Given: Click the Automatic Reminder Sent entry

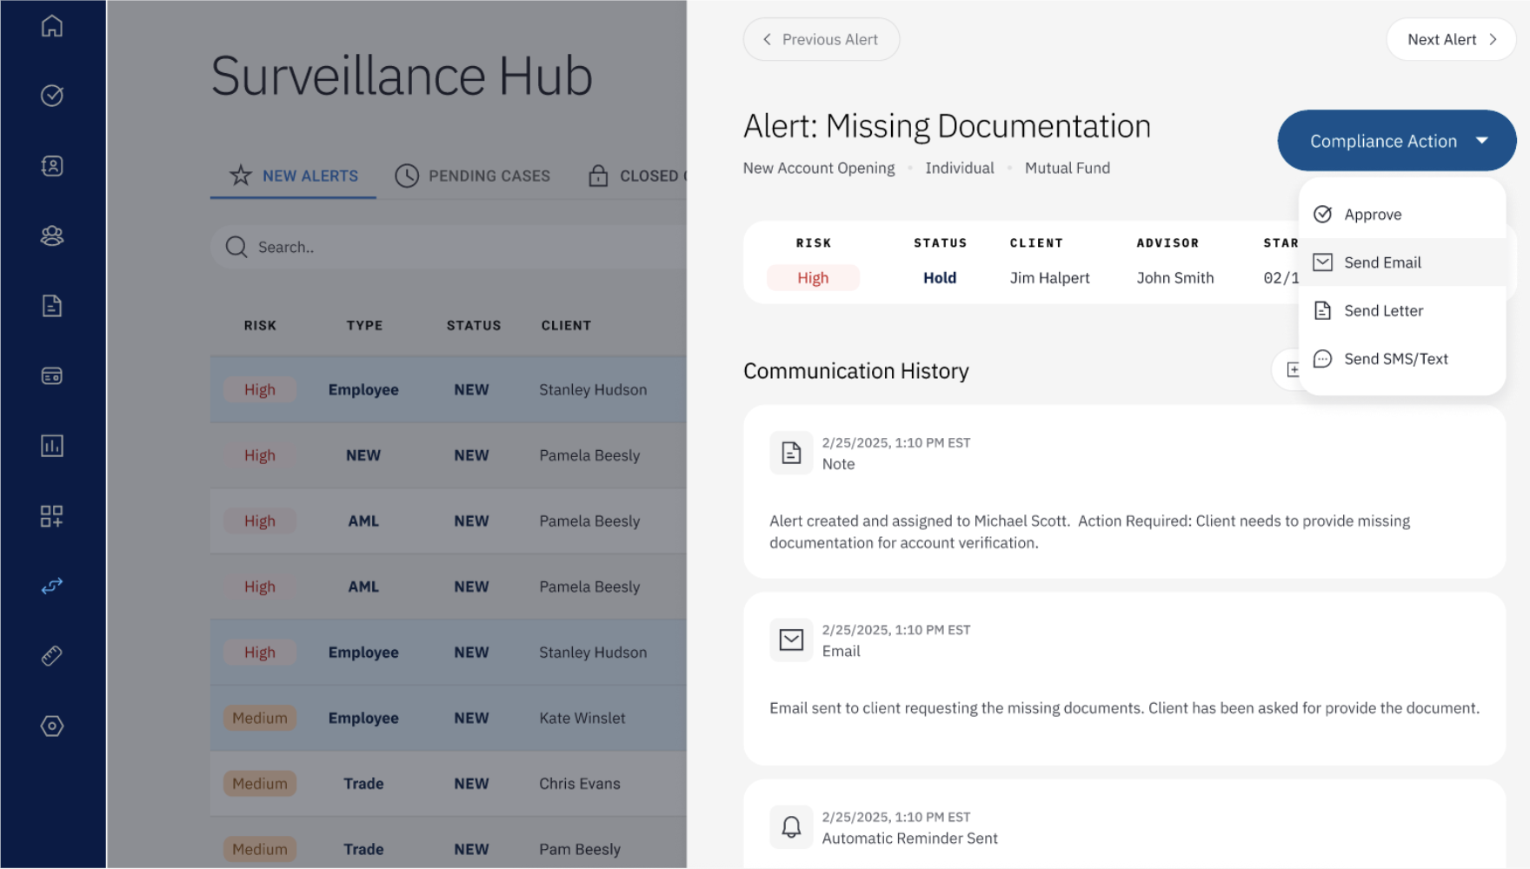Looking at the screenshot, I should coord(1125,825).
